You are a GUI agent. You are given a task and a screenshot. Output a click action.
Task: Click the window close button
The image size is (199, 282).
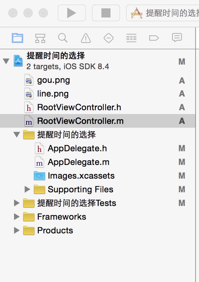click(x=13, y=13)
